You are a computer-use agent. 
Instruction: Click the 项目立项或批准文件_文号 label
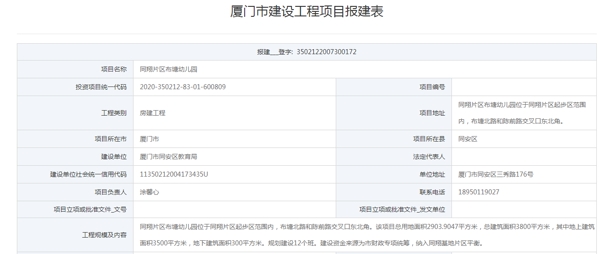[90, 210]
